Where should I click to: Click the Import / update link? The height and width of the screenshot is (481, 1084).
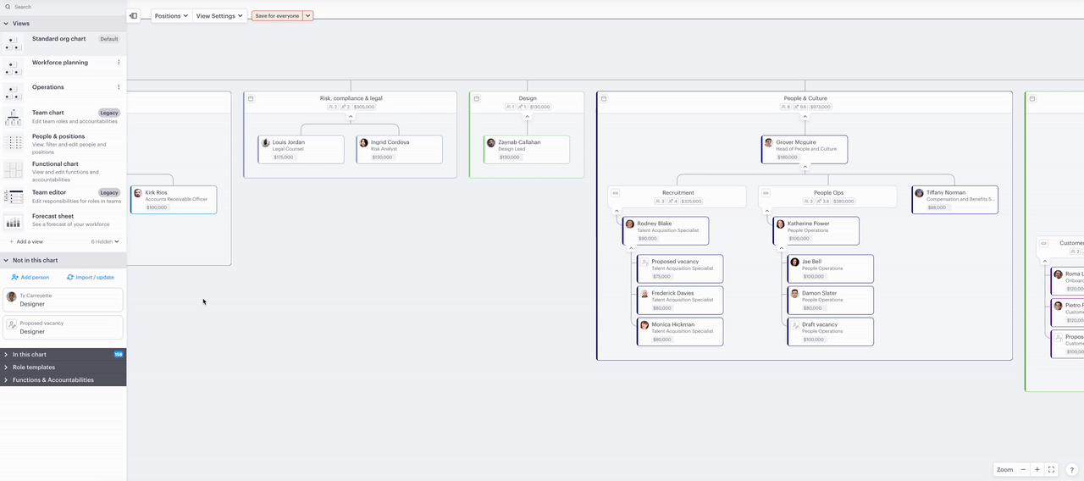(91, 277)
